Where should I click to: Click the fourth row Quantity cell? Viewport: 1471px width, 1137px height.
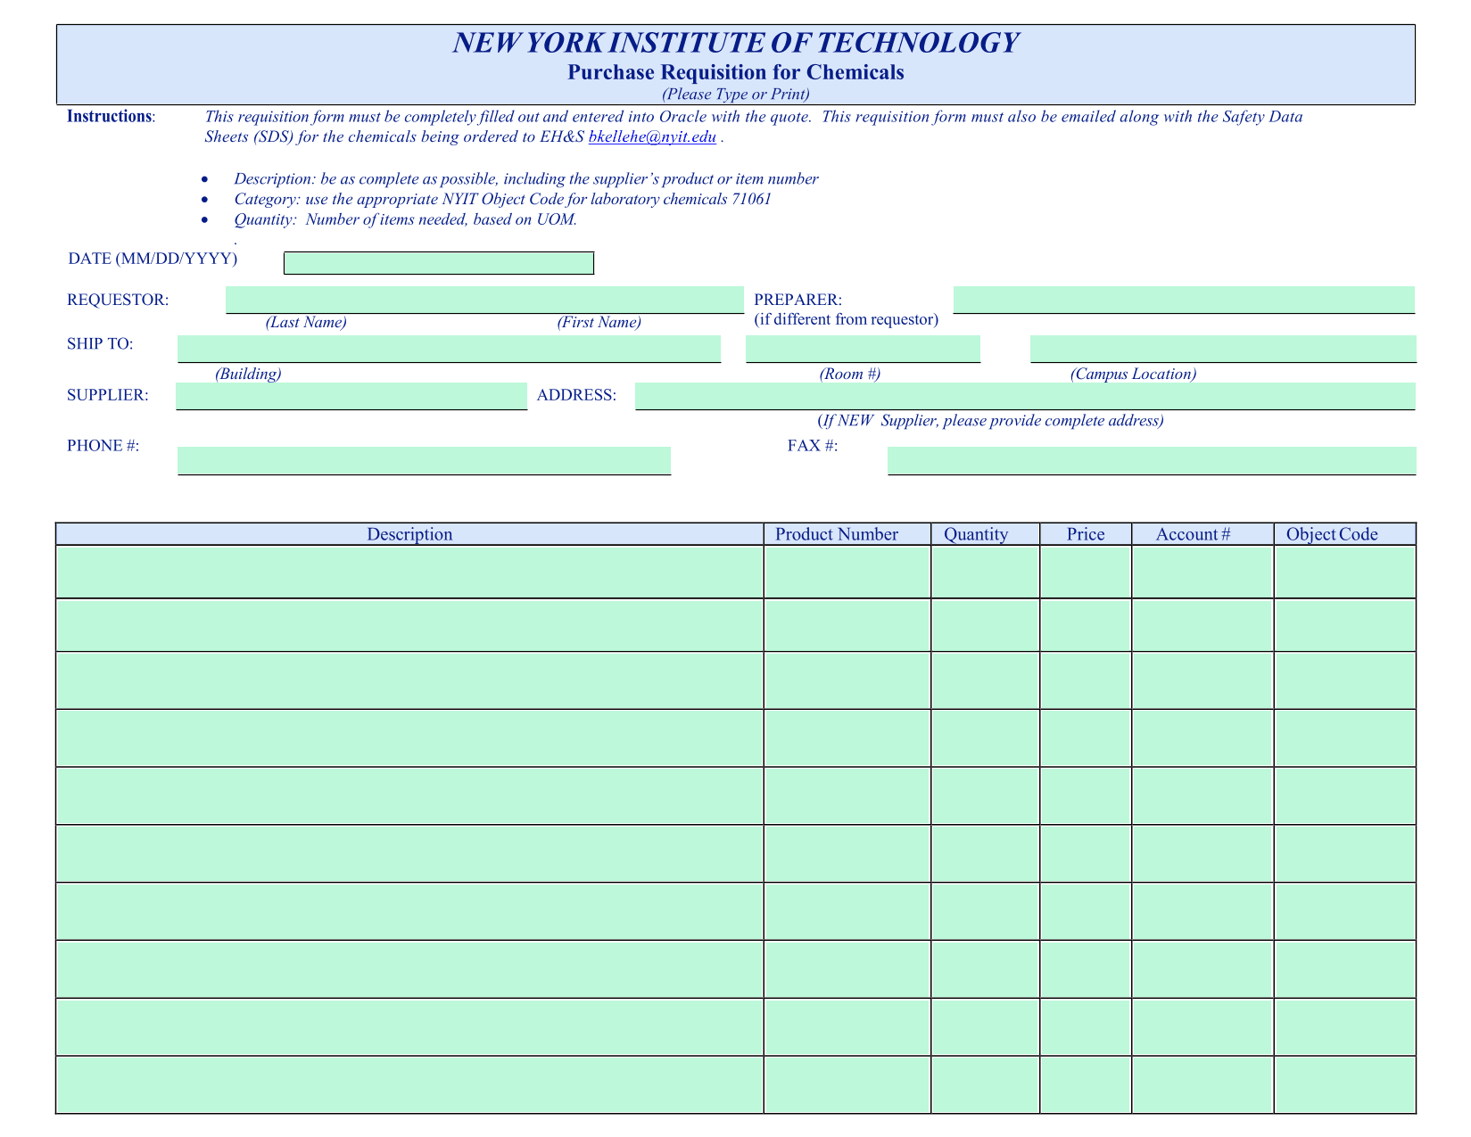986,737
